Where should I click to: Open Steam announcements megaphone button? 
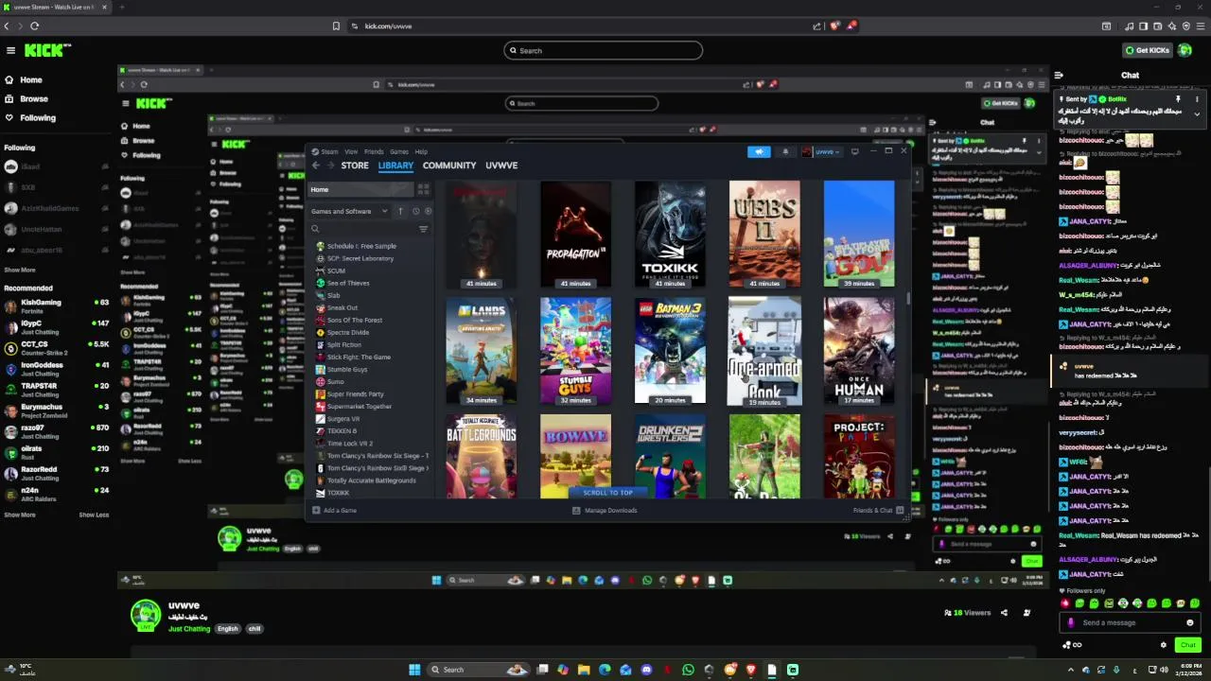[x=759, y=151]
